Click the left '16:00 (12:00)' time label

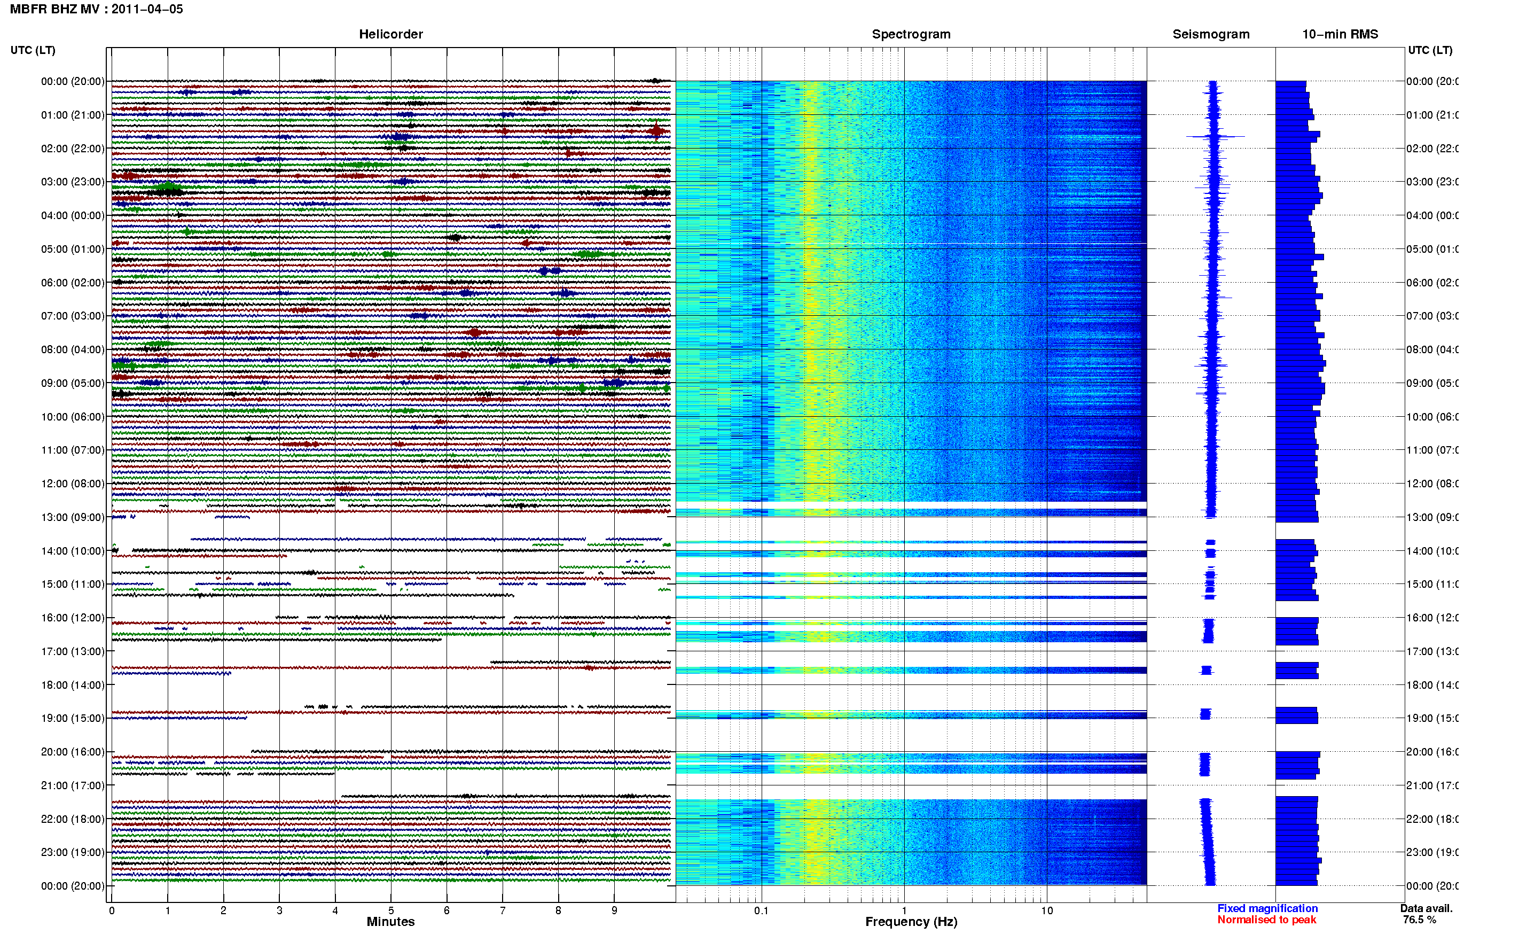pyautogui.click(x=73, y=618)
